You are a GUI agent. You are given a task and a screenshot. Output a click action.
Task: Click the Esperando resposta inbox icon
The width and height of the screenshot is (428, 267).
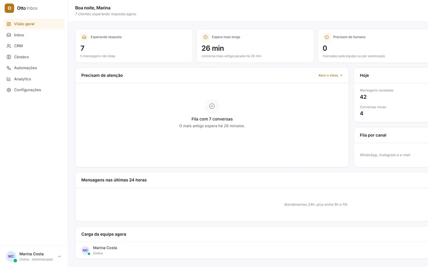click(84, 37)
